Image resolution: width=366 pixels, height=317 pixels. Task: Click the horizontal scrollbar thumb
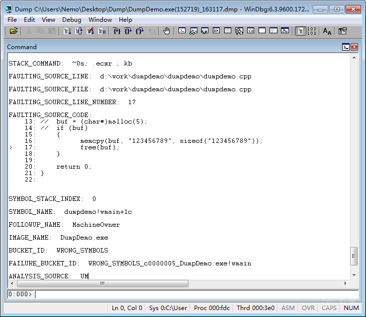[102, 283]
